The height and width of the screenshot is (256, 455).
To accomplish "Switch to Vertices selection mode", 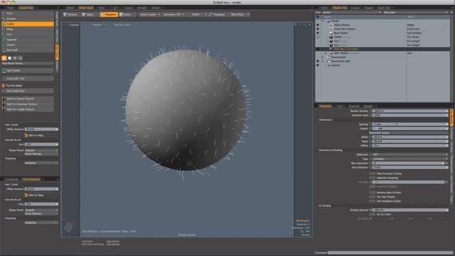I will (x=70, y=14).
